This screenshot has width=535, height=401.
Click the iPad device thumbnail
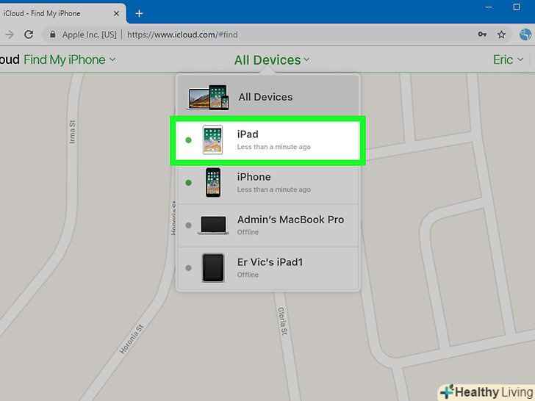click(x=212, y=140)
